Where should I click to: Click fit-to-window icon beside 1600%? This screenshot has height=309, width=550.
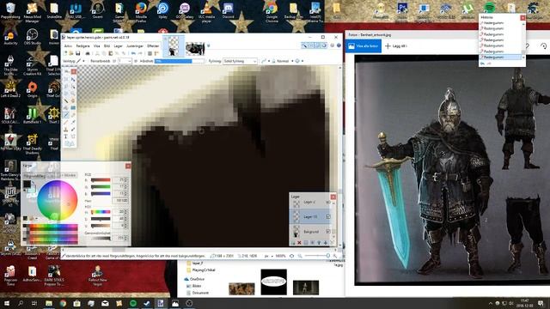pos(291,256)
